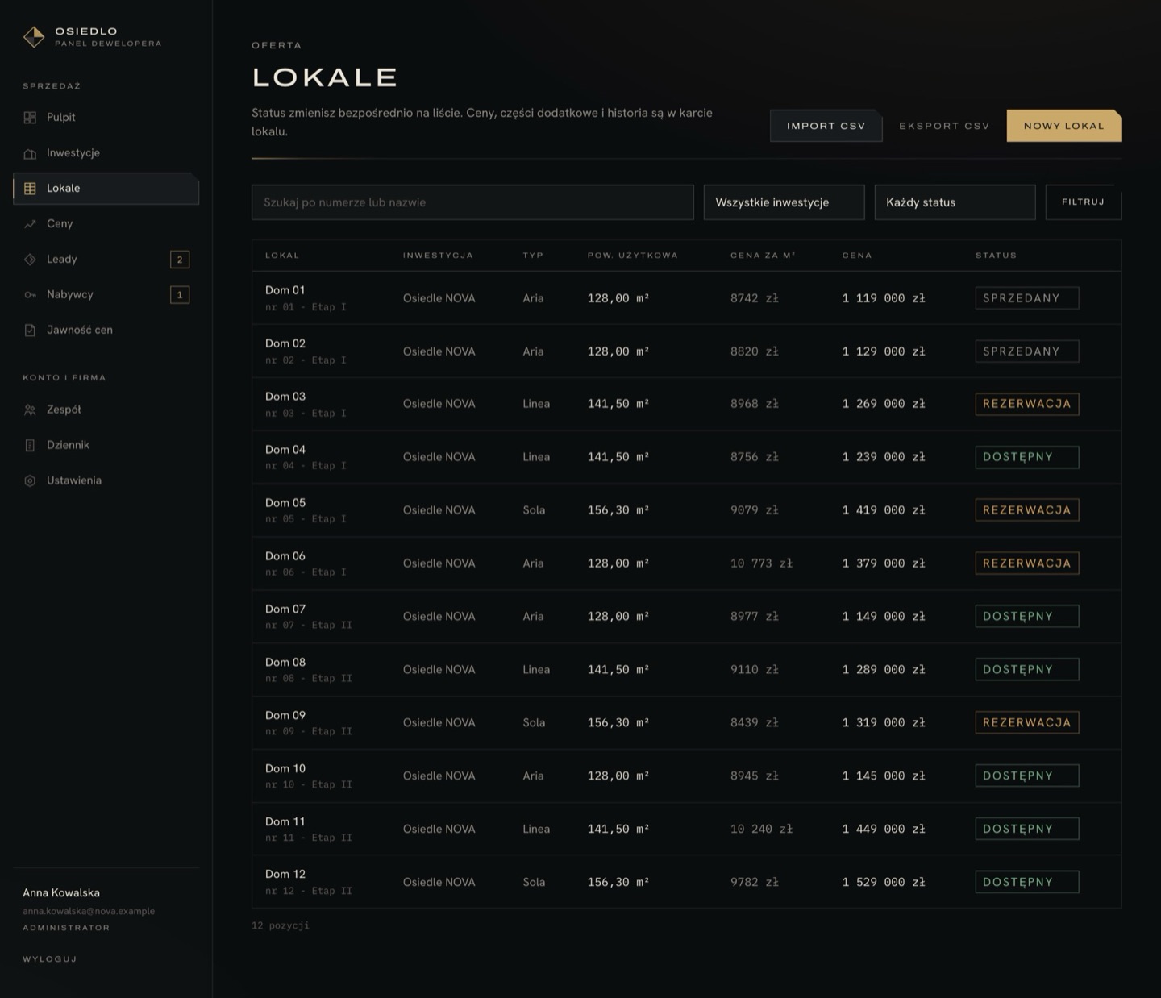1161x998 pixels.
Task: Open the Leady diamond icon
Action: pos(30,260)
